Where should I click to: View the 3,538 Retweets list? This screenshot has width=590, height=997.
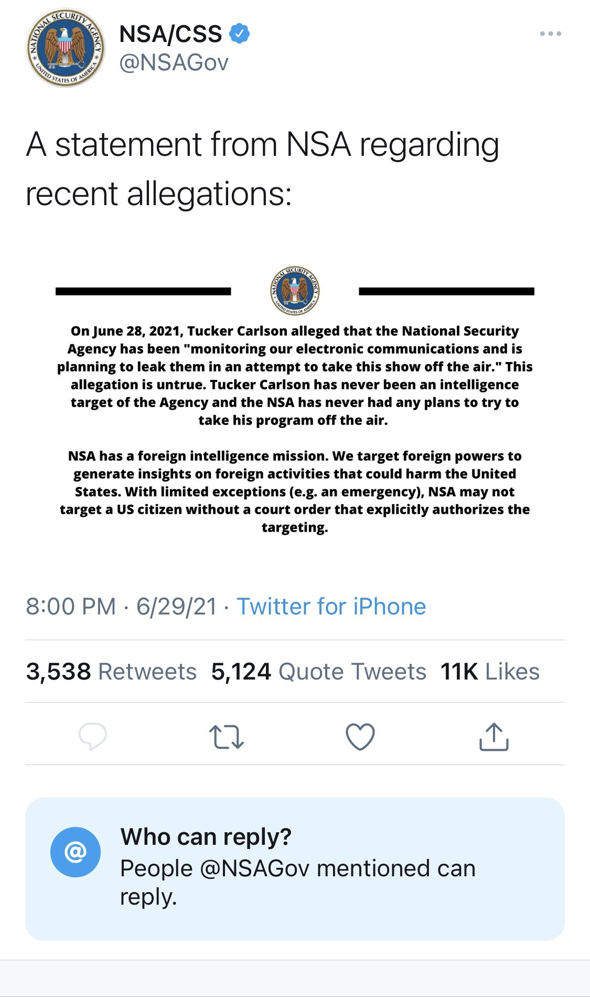(112, 672)
